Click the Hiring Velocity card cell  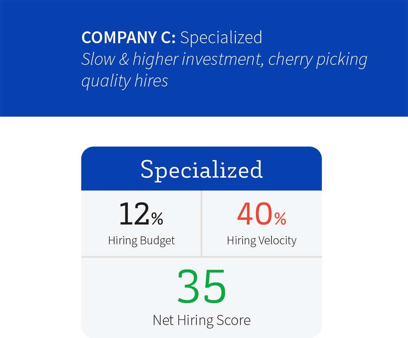262,224
